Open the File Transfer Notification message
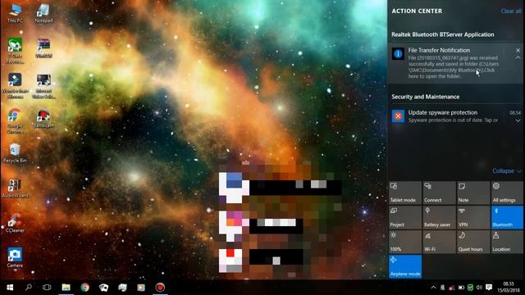Viewport: 525px width, 295px height. click(455, 63)
